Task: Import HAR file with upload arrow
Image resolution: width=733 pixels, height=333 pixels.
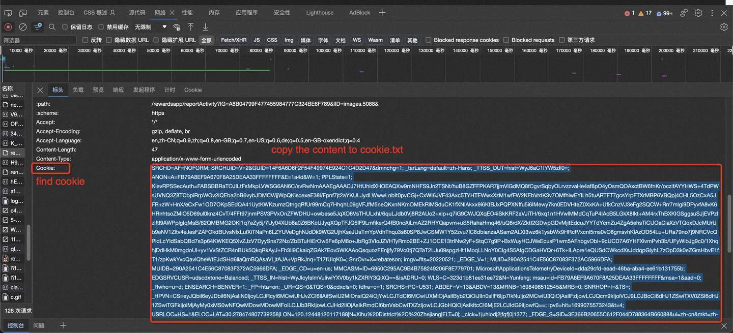Action: pos(191,27)
